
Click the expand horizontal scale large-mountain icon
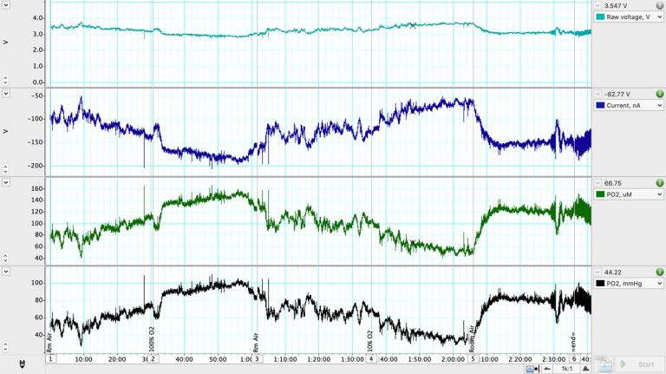pos(585,368)
